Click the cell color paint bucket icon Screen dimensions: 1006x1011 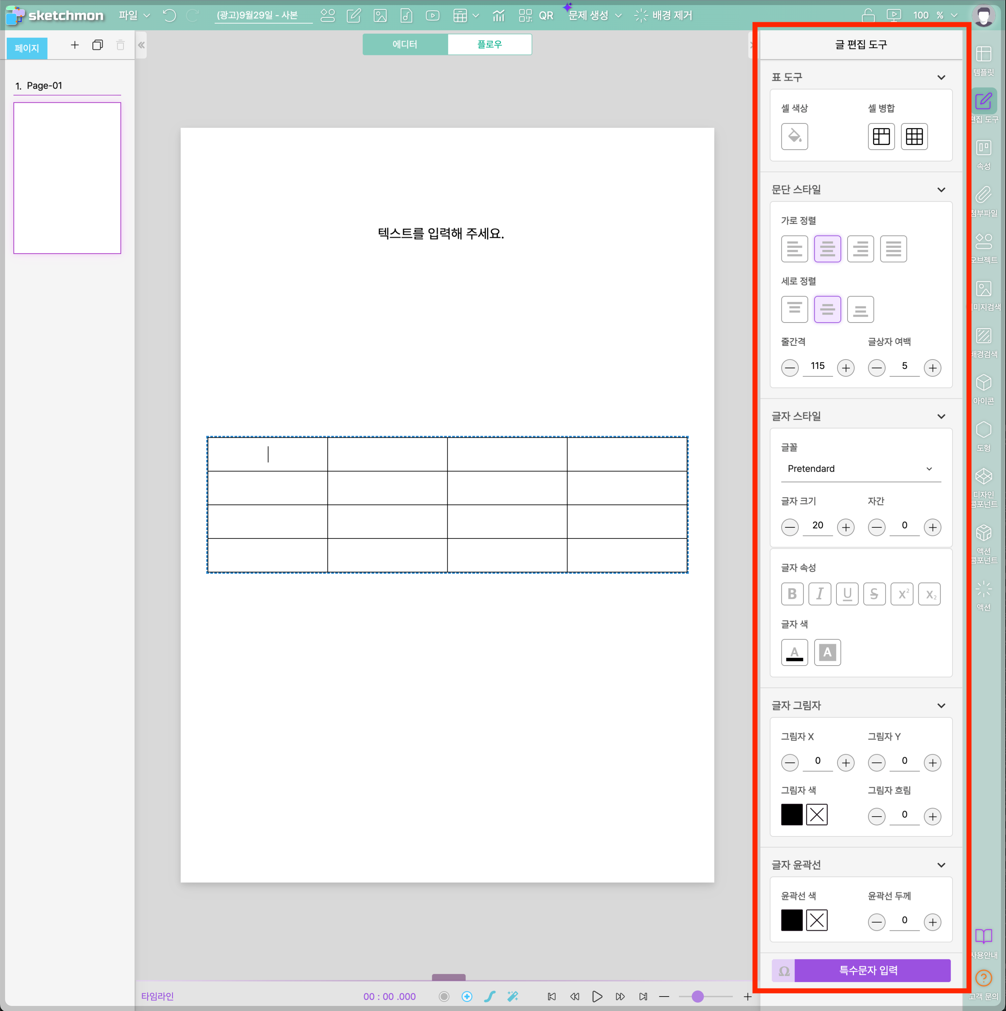(794, 136)
